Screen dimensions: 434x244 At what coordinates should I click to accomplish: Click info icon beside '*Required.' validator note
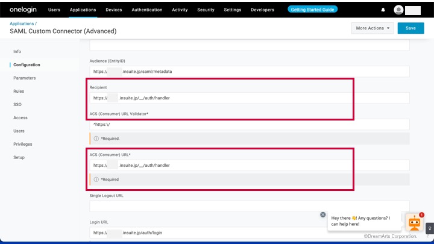pyautogui.click(x=96, y=139)
